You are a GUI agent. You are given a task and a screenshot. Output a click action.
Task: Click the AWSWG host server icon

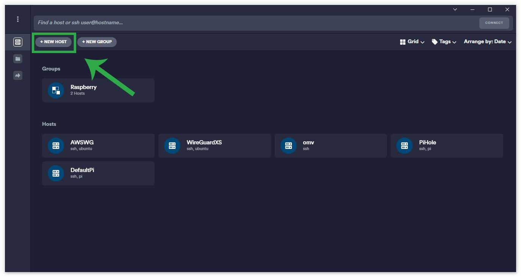(x=56, y=146)
